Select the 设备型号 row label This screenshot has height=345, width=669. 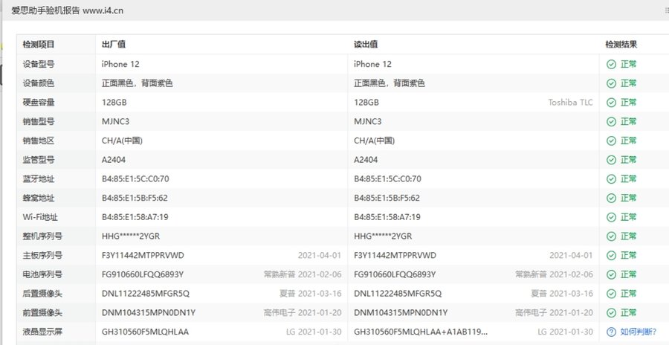point(39,64)
